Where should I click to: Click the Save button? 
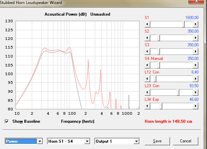click(x=157, y=141)
